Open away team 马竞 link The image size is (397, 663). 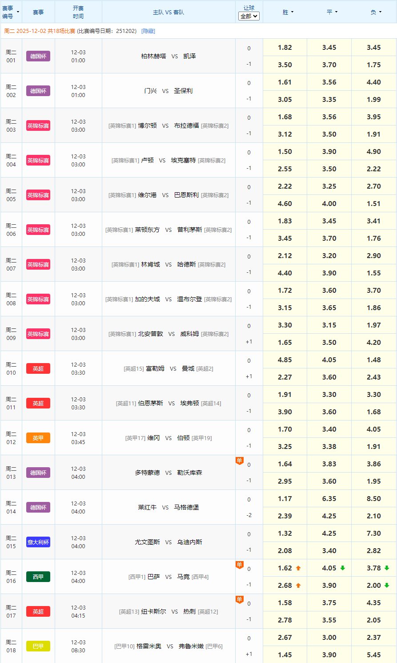tap(183, 577)
